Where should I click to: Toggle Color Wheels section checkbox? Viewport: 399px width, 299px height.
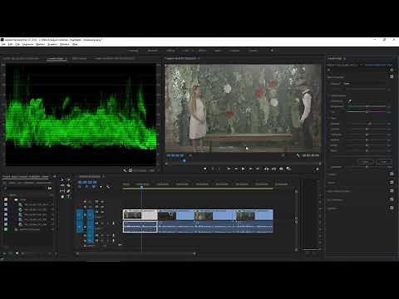coord(392,191)
